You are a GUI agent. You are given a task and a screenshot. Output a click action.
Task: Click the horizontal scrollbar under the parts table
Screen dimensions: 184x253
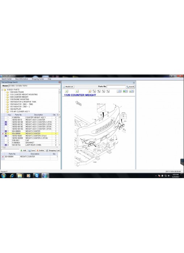30,147
